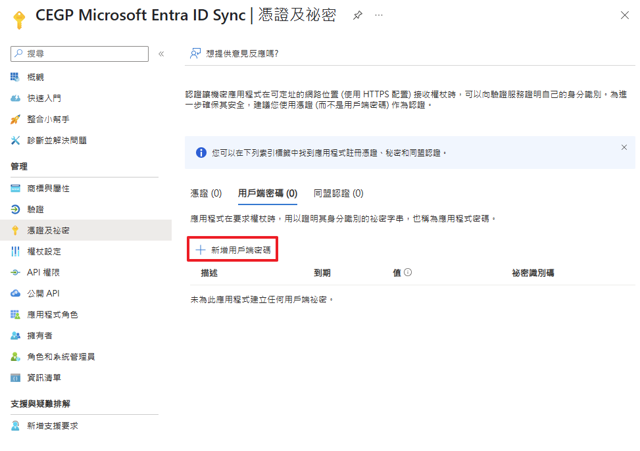Image resolution: width=640 pixels, height=451 pixels.
Task: Open 概觀 overview in sidebar
Action: point(36,78)
